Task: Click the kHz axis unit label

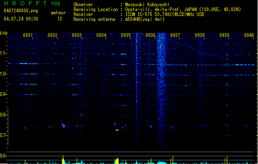Action: click(x=4, y=33)
